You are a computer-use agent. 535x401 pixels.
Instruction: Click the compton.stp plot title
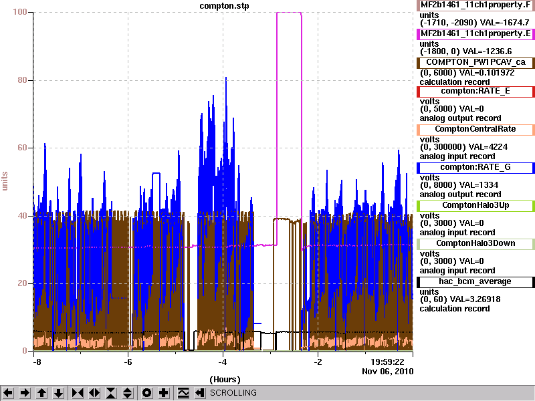224,6
